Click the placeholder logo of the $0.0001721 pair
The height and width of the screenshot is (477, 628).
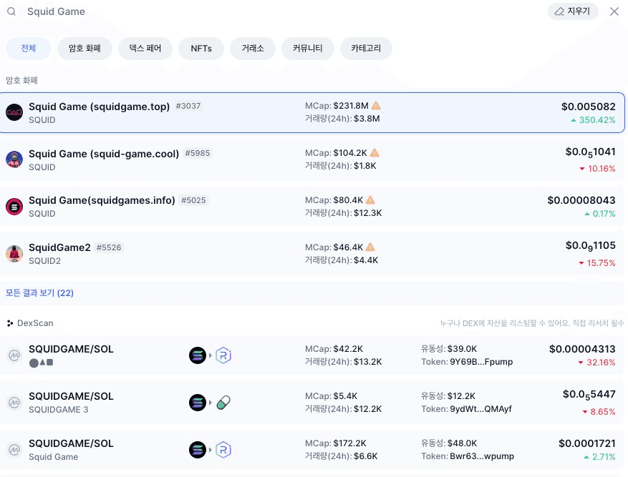[x=14, y=450]
